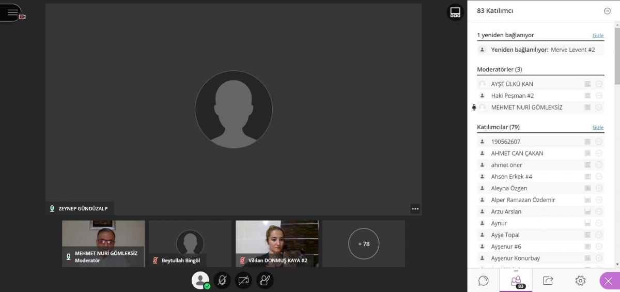
Task: Open attendee controls for 190562607
Action: (599, 142)
